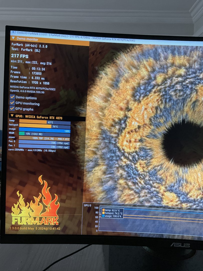Click the FurMark flame logo
Viewport: 203px width, 271px height.
(x=35, y=200)
